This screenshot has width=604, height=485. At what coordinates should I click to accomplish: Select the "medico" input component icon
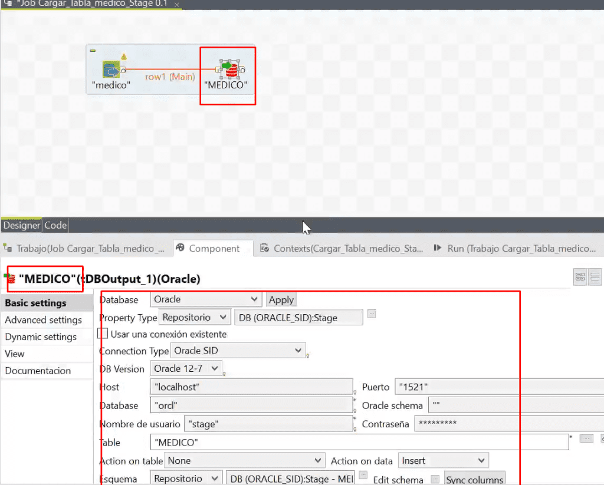(x=111, y=70)
